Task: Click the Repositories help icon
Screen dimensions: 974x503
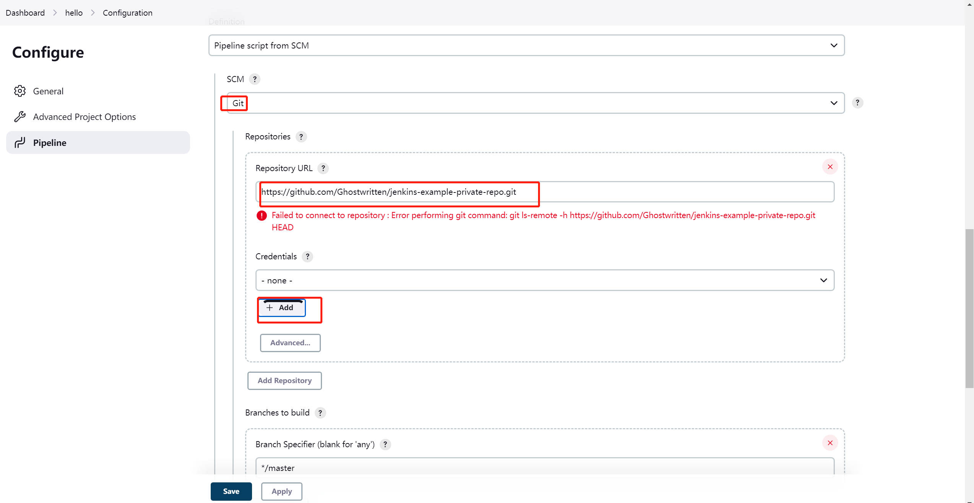Action: click(x=302, y=137)
